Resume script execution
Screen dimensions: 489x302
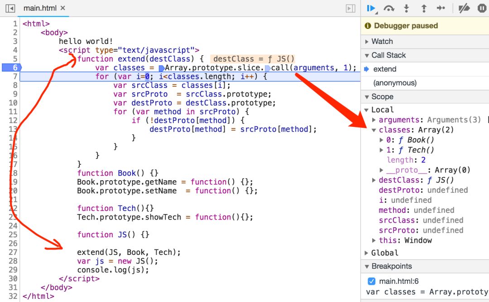tap(371, 9)
